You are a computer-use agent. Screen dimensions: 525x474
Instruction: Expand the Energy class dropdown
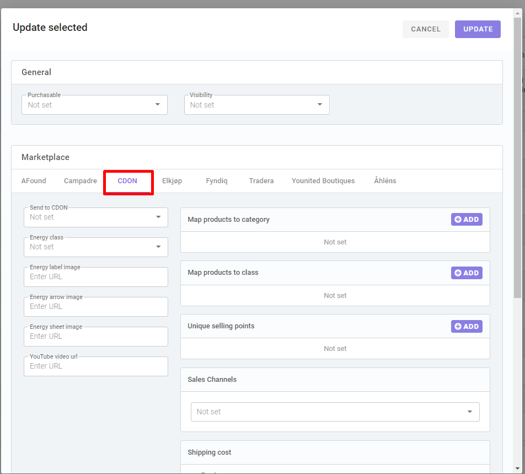[x=96, y=247]
